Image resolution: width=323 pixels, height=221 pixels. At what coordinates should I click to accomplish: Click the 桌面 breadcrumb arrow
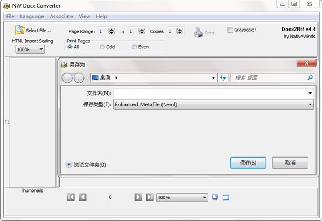[x=116, y=77]
